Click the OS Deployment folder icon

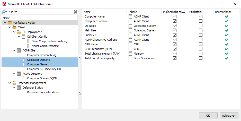[x=19, y=32]
